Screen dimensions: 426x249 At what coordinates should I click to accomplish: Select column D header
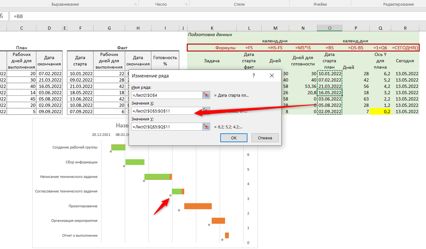(49, 28)
